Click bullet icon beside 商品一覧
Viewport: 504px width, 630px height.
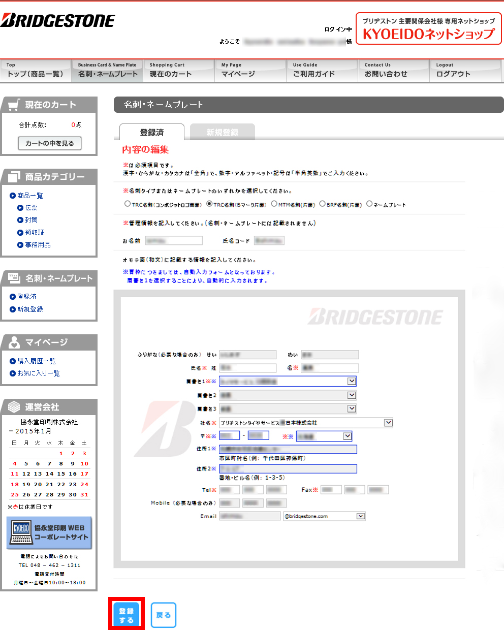[x=13, y=196]
